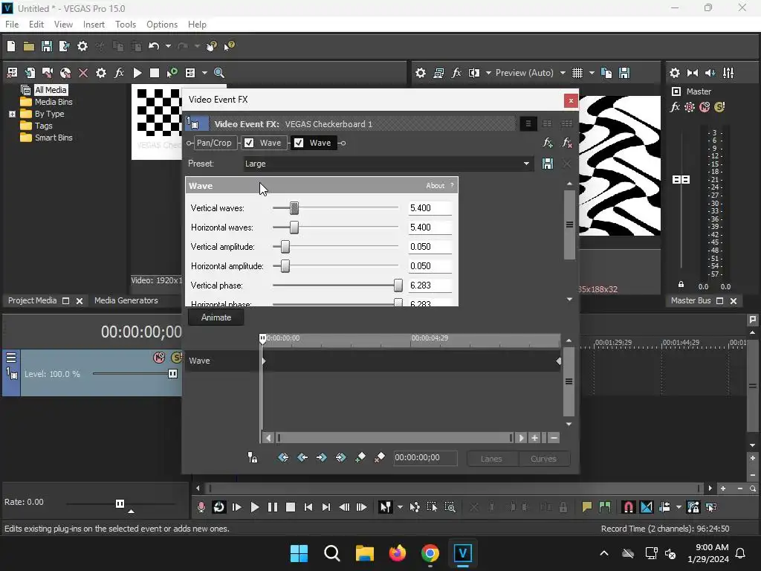Switch to Media Generators tab
This screenshot has width=761, height=571.
coord(126,300)
